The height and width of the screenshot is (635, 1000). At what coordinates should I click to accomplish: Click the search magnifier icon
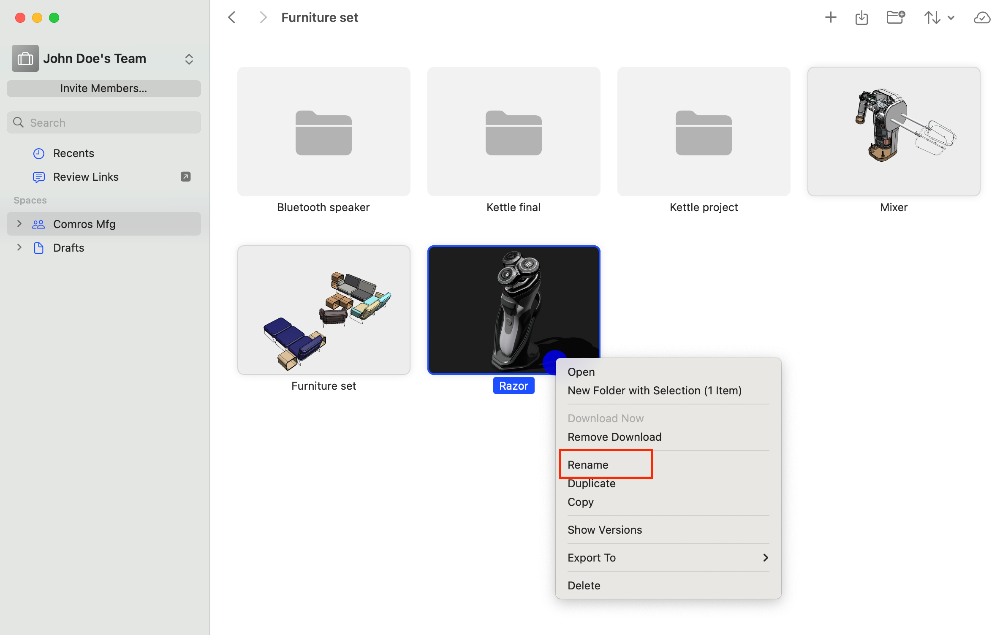pyautogui.click(x=18, y=122)
